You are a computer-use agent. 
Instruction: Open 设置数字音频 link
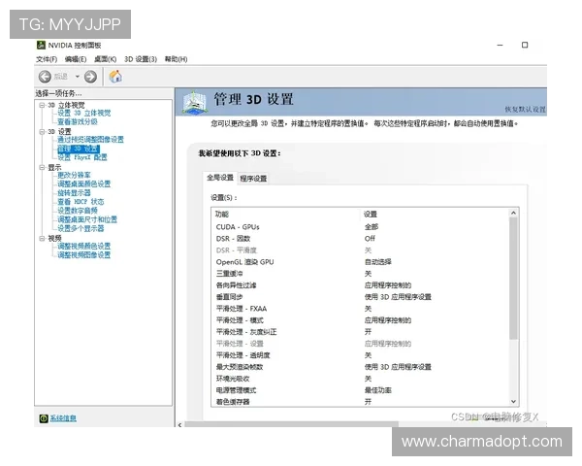(78, 211)
